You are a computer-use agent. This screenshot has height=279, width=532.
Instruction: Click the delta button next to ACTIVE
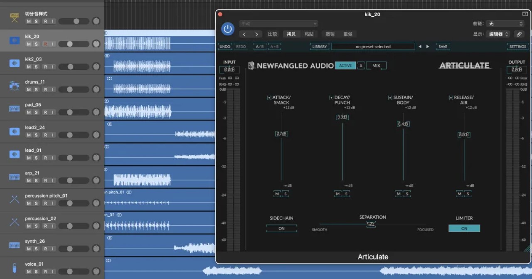click(361, 66)
